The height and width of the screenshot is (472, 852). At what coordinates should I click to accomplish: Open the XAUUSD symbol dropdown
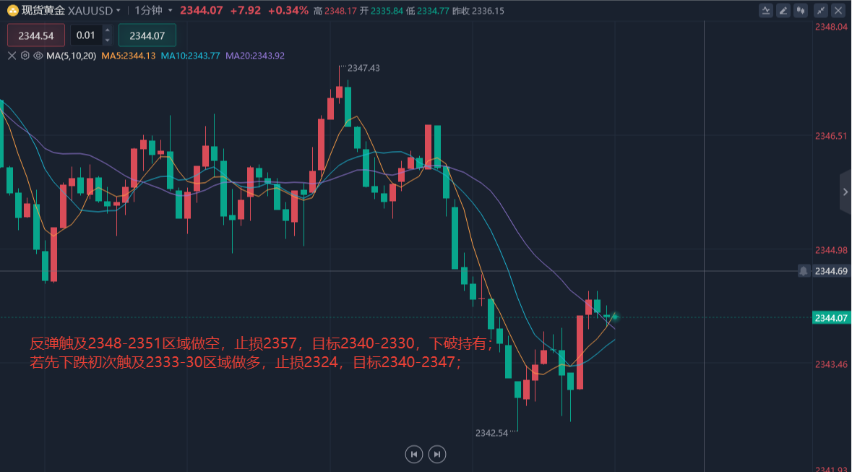click(x=119, y=10)
